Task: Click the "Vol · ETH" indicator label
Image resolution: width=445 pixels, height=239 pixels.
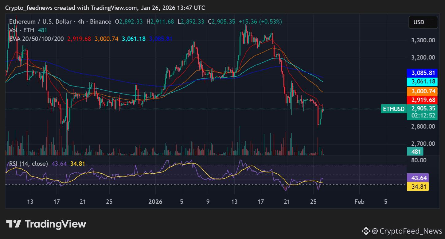Action: pos(21,30)
